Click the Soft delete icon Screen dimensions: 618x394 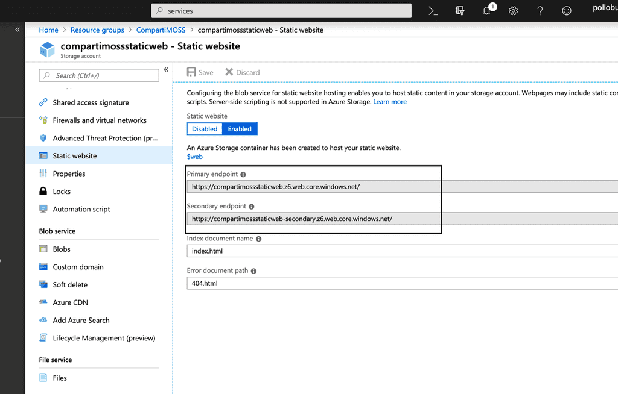[43, 284]
